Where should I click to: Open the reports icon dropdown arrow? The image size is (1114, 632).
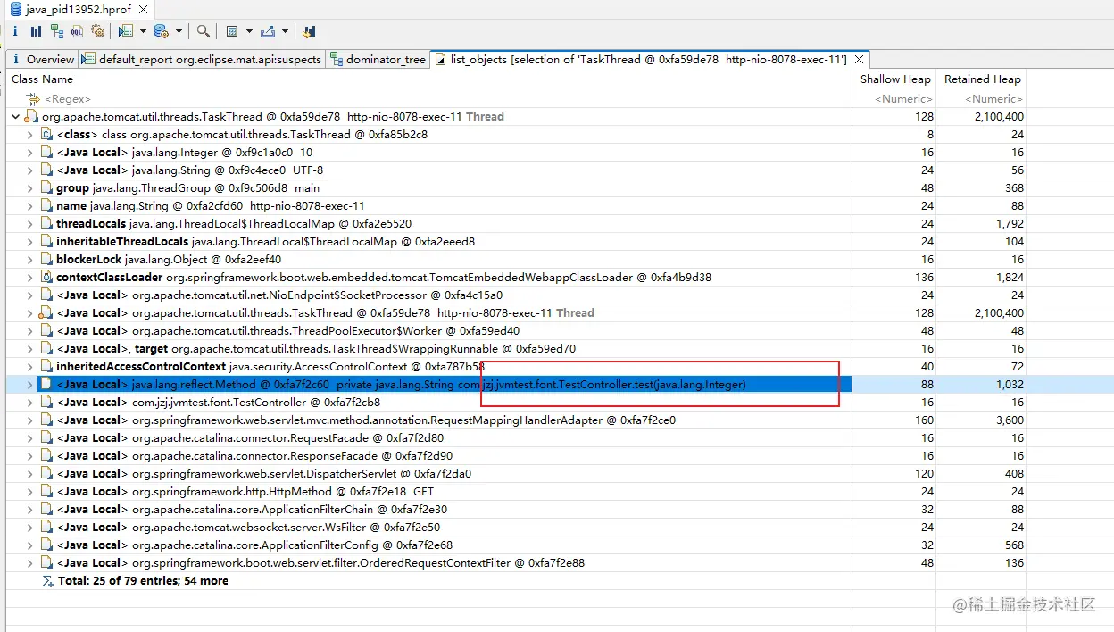(143, 31)
